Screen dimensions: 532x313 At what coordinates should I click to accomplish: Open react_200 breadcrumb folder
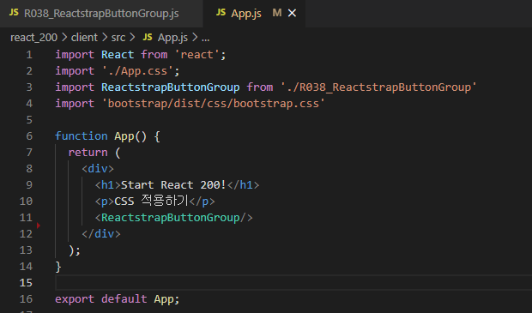[33, 37]
